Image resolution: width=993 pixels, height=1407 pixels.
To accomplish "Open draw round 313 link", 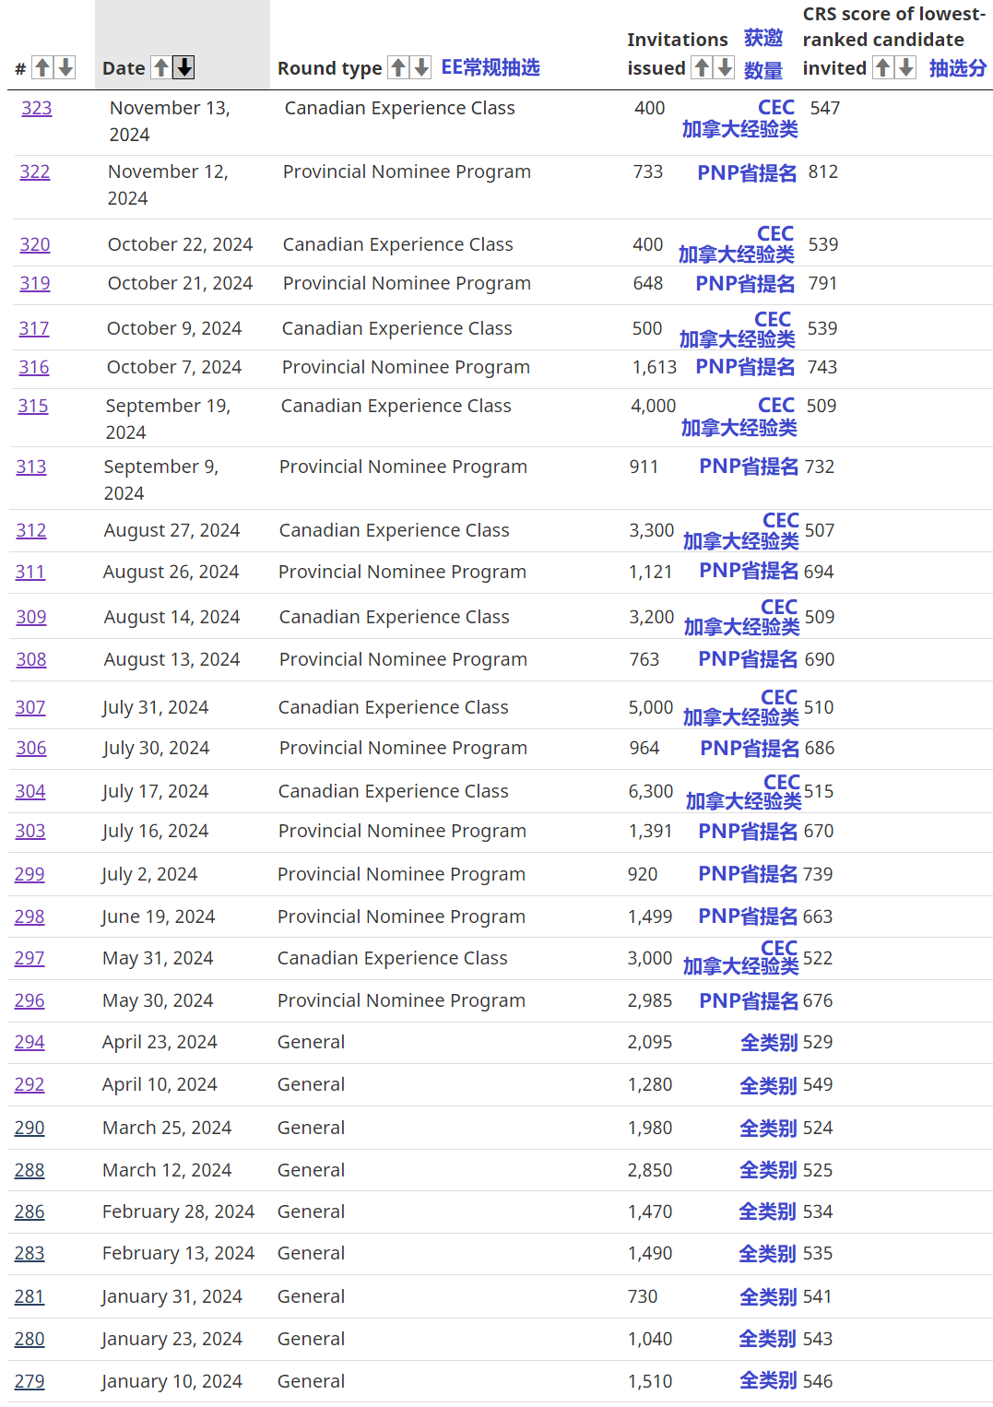I will pyautogui.click(x=31, y=467).
